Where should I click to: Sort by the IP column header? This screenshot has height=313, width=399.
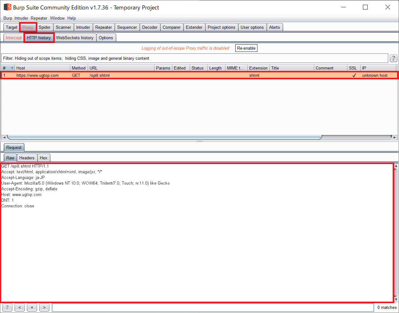pos(378,68)
